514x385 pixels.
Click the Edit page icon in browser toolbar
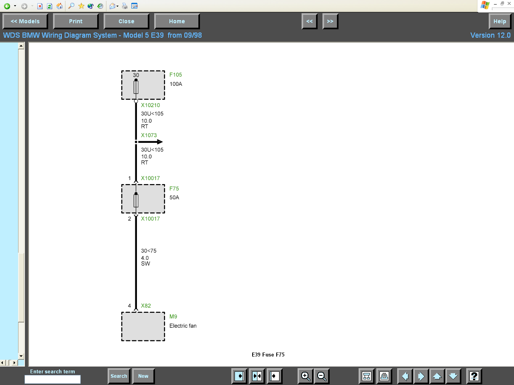tap(135, 6)
